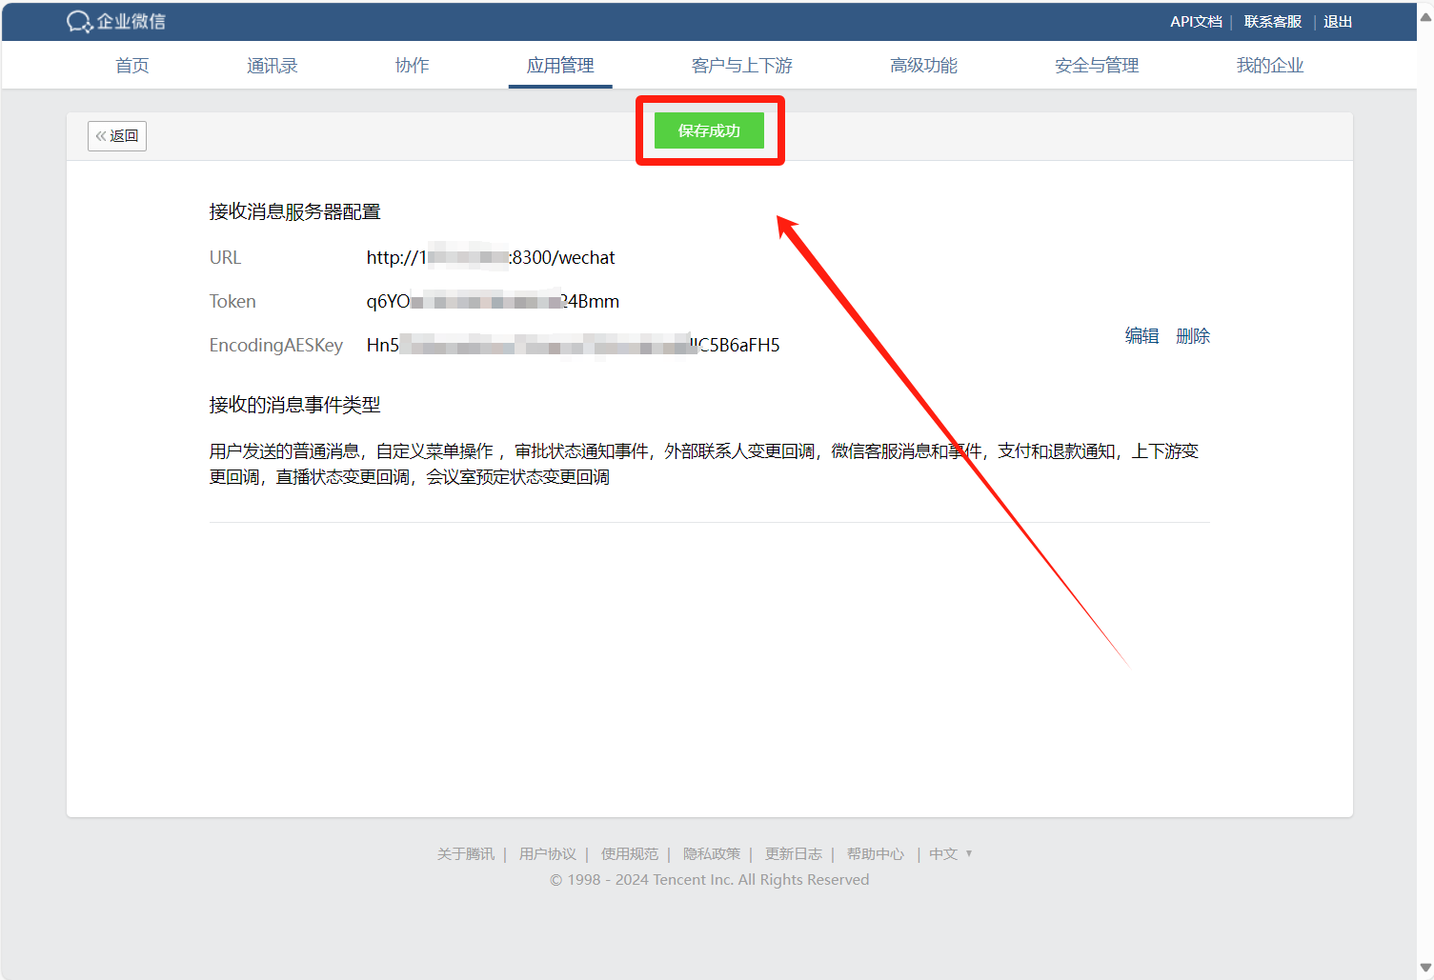This screenshot has height=980, width=1434.
Task: Select the 应用管理 tab
Action: point(560,66)
